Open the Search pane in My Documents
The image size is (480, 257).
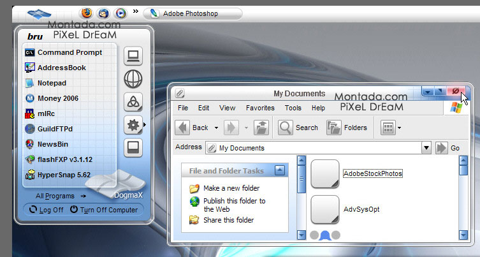pos(298,128)
